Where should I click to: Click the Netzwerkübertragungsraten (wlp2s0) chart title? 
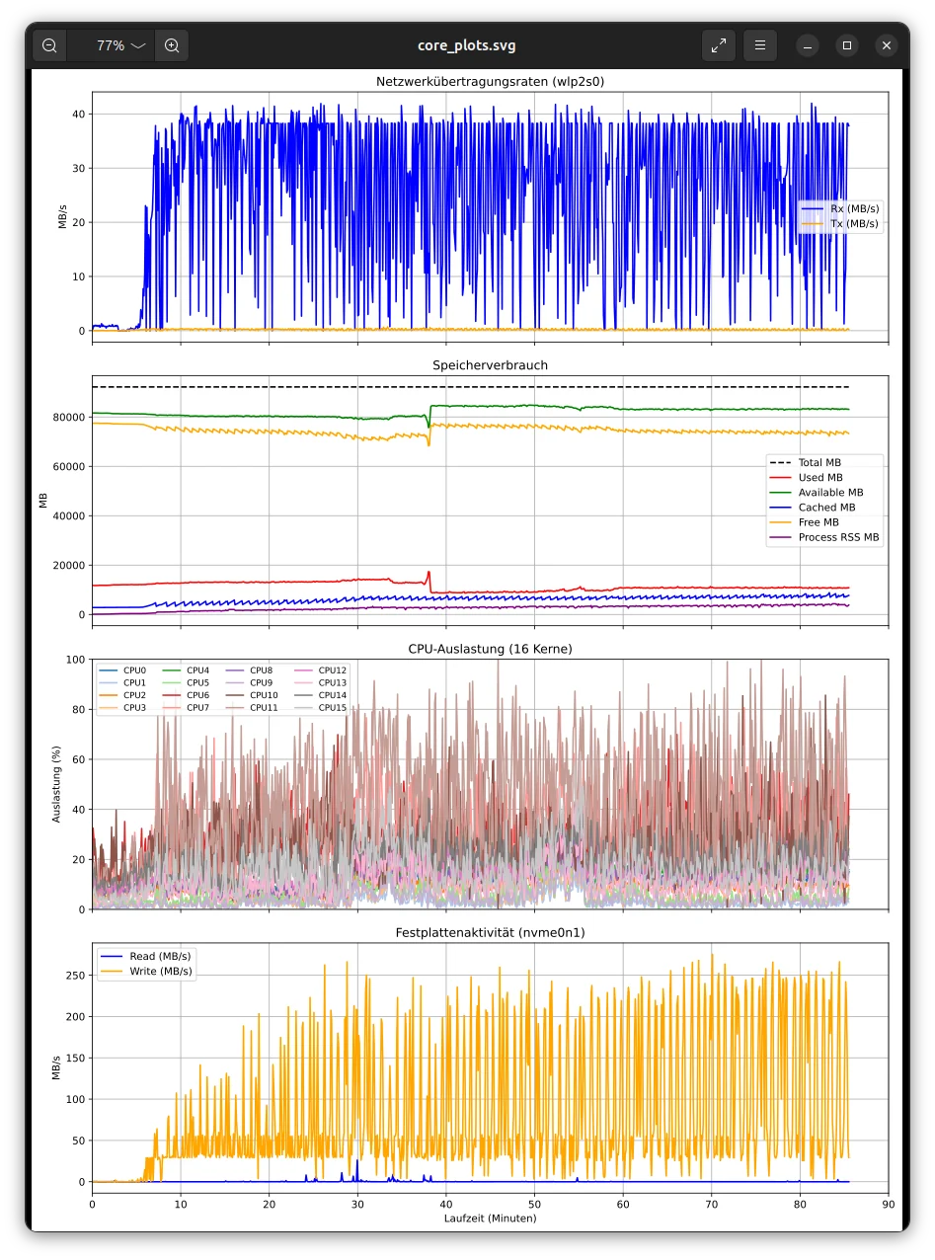[x=491, y=82]
